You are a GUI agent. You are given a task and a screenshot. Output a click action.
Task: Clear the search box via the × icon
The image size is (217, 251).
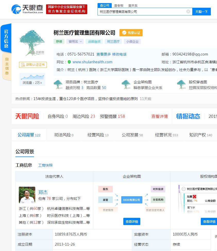point(188,11)
